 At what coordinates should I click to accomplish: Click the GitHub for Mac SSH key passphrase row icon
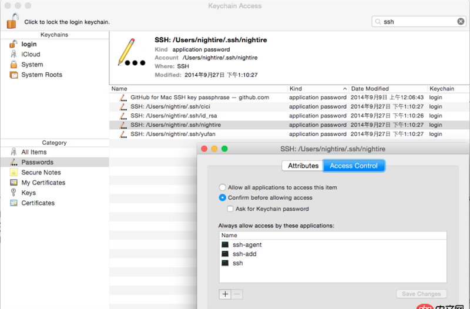click(x=123, y=98)
